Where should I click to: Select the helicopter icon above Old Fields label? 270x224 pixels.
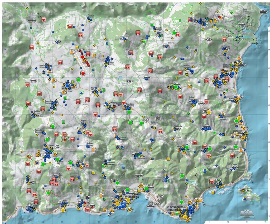[x=130, y=81]
